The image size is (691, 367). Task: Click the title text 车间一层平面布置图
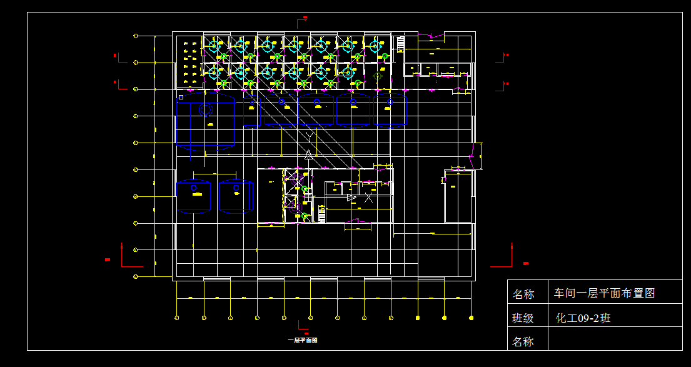coord(603,293)
